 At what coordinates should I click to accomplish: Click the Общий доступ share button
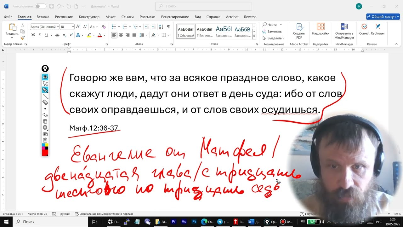click(x=383, y=17)
